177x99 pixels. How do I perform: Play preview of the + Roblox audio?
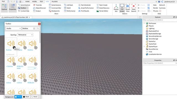click(14, 64)
